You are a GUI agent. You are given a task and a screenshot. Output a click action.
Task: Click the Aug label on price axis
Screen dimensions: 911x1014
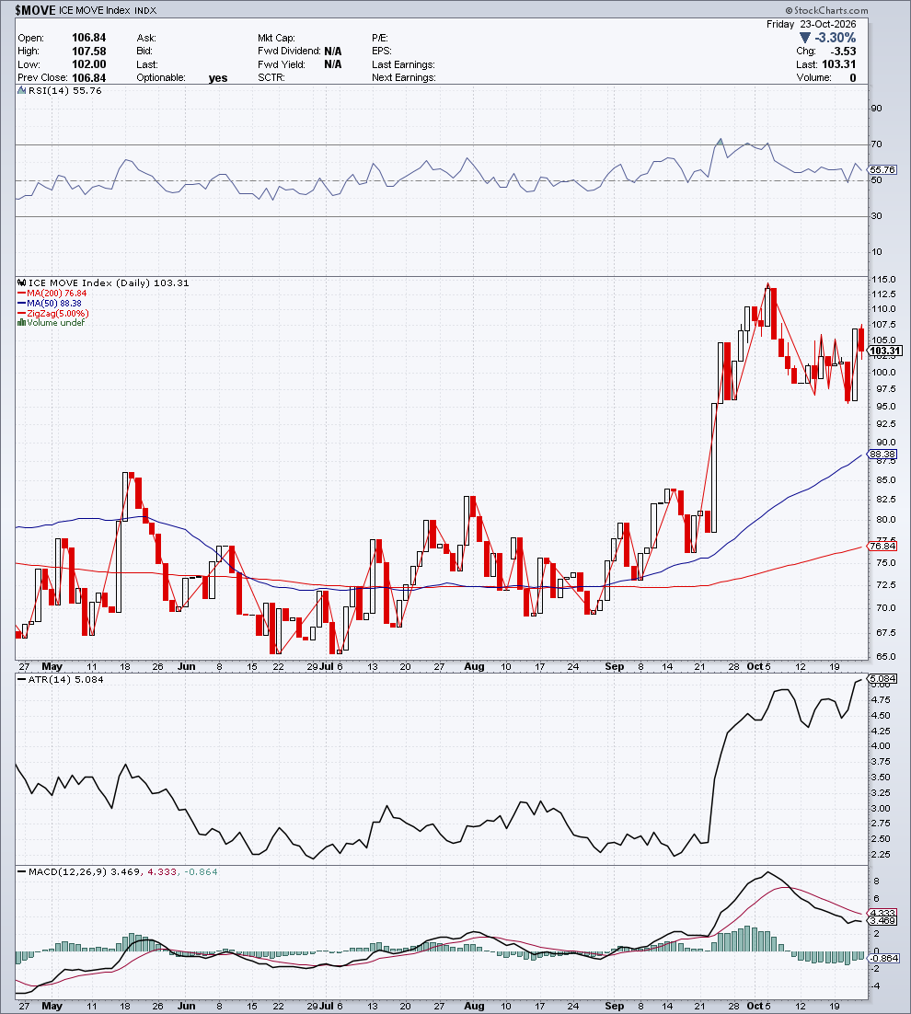pos(474,666)
